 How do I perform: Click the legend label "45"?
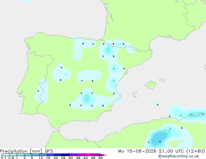pyautogui.click(x=93, y=158)
